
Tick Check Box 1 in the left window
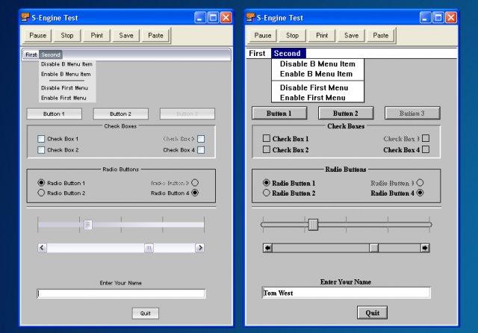(41, 139)
